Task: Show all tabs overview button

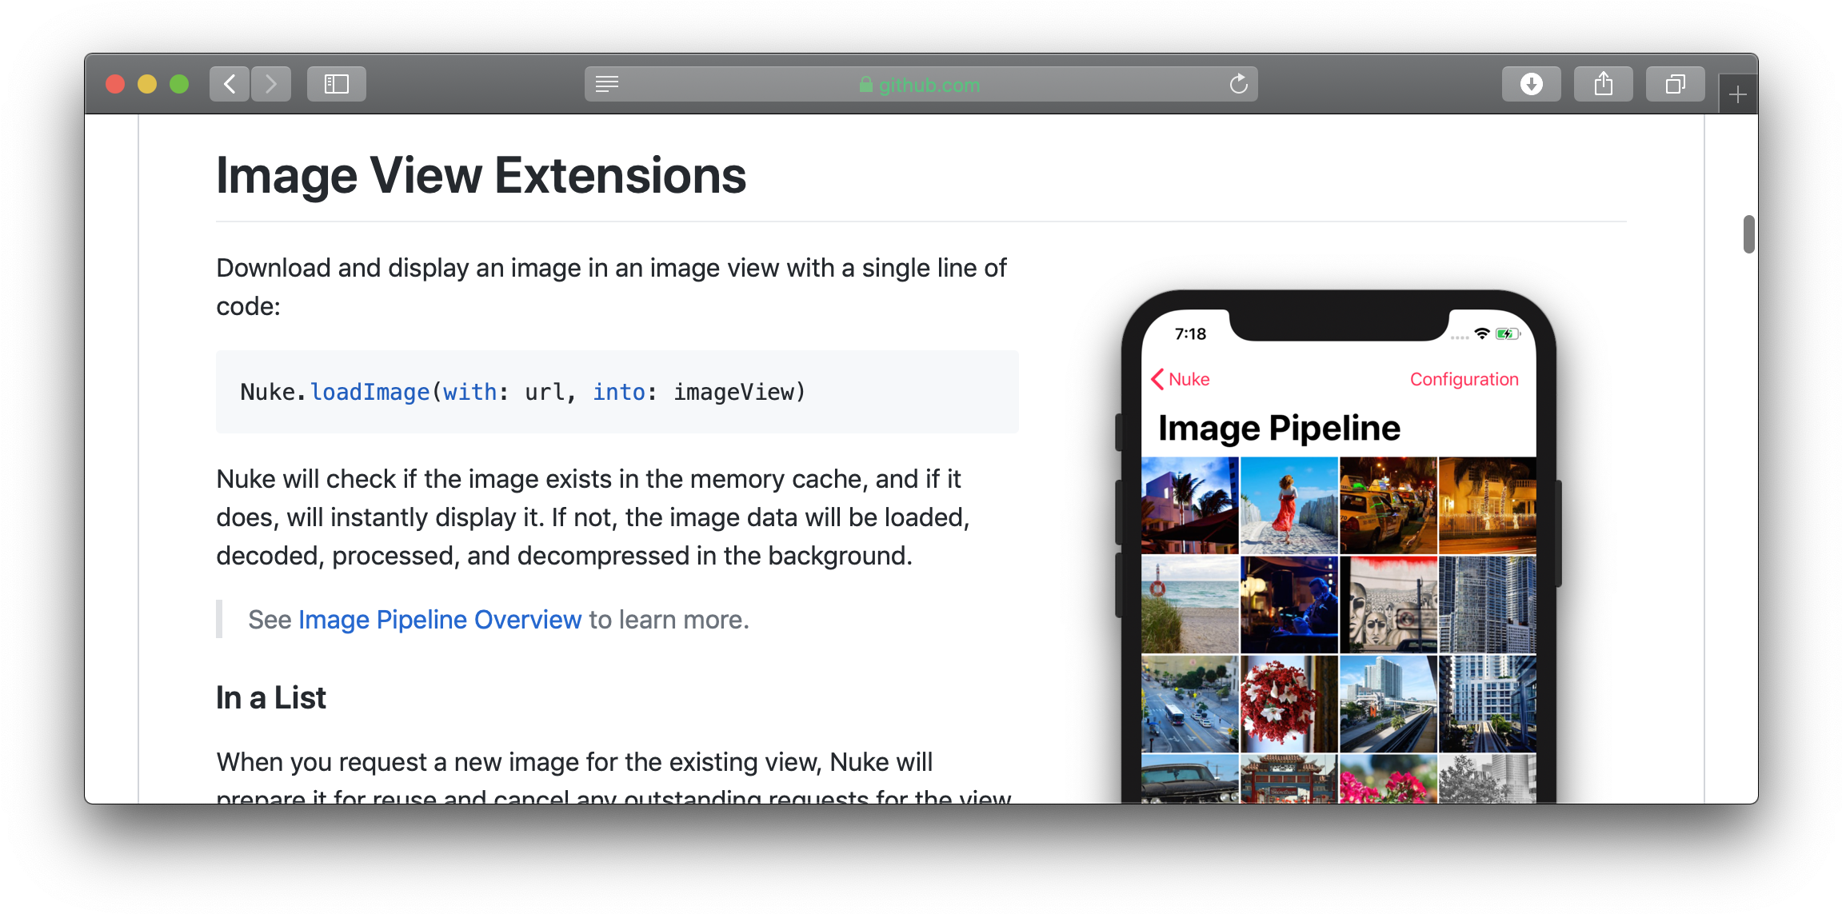Action: coord(1675,84)
